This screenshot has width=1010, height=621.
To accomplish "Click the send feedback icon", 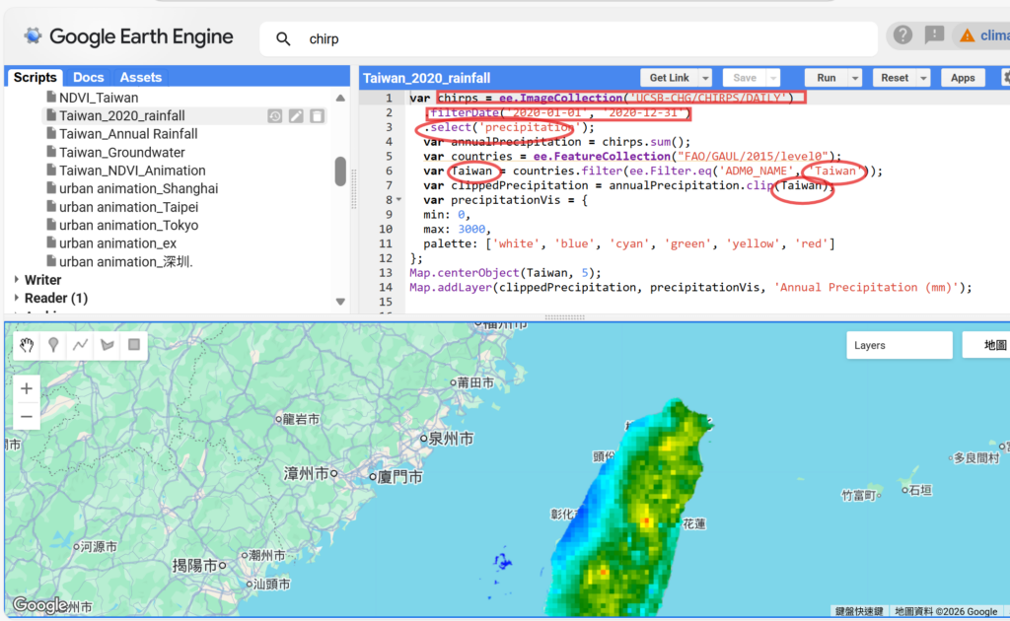I will (x=934, y=36).
